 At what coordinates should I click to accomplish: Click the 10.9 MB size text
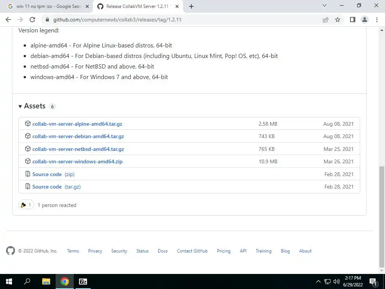coord(268,161)
